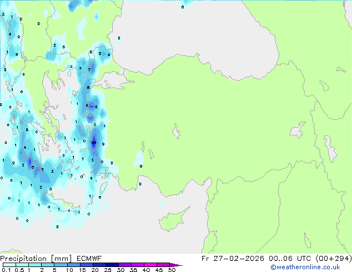352x272 pixels.
Task: Click the 0.5 mm legend color swatch
Action: pos(22,265)
